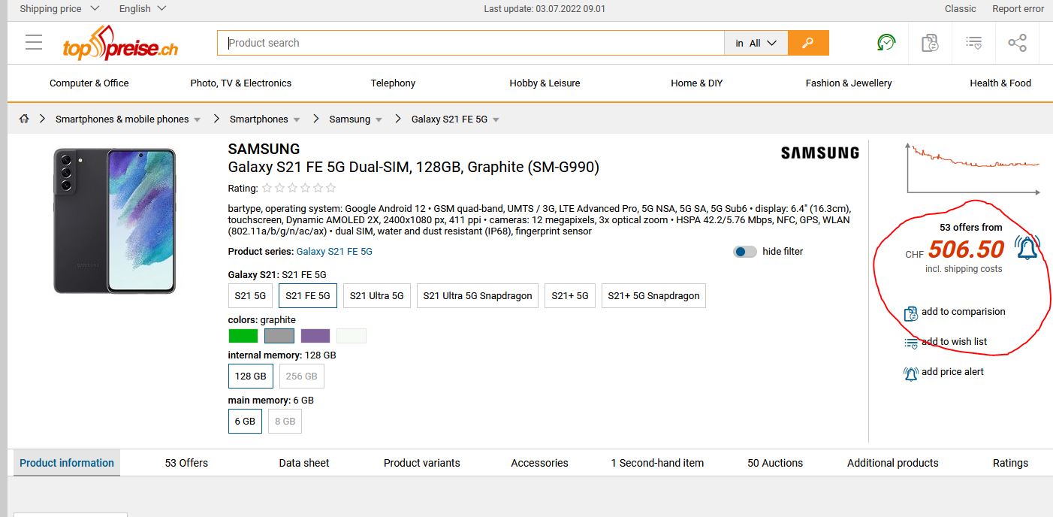Select the 256 GB internal memory option
The width and height of the screenshot is (1053, 517).
coord(301,376)
